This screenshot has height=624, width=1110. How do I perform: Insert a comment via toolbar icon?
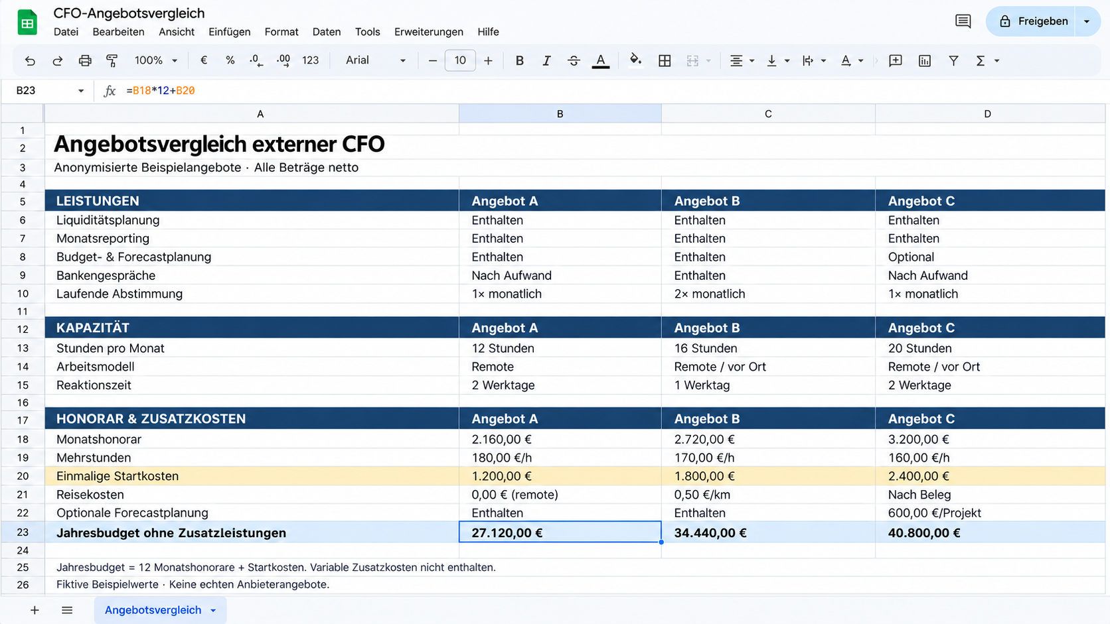pos(896,61)
